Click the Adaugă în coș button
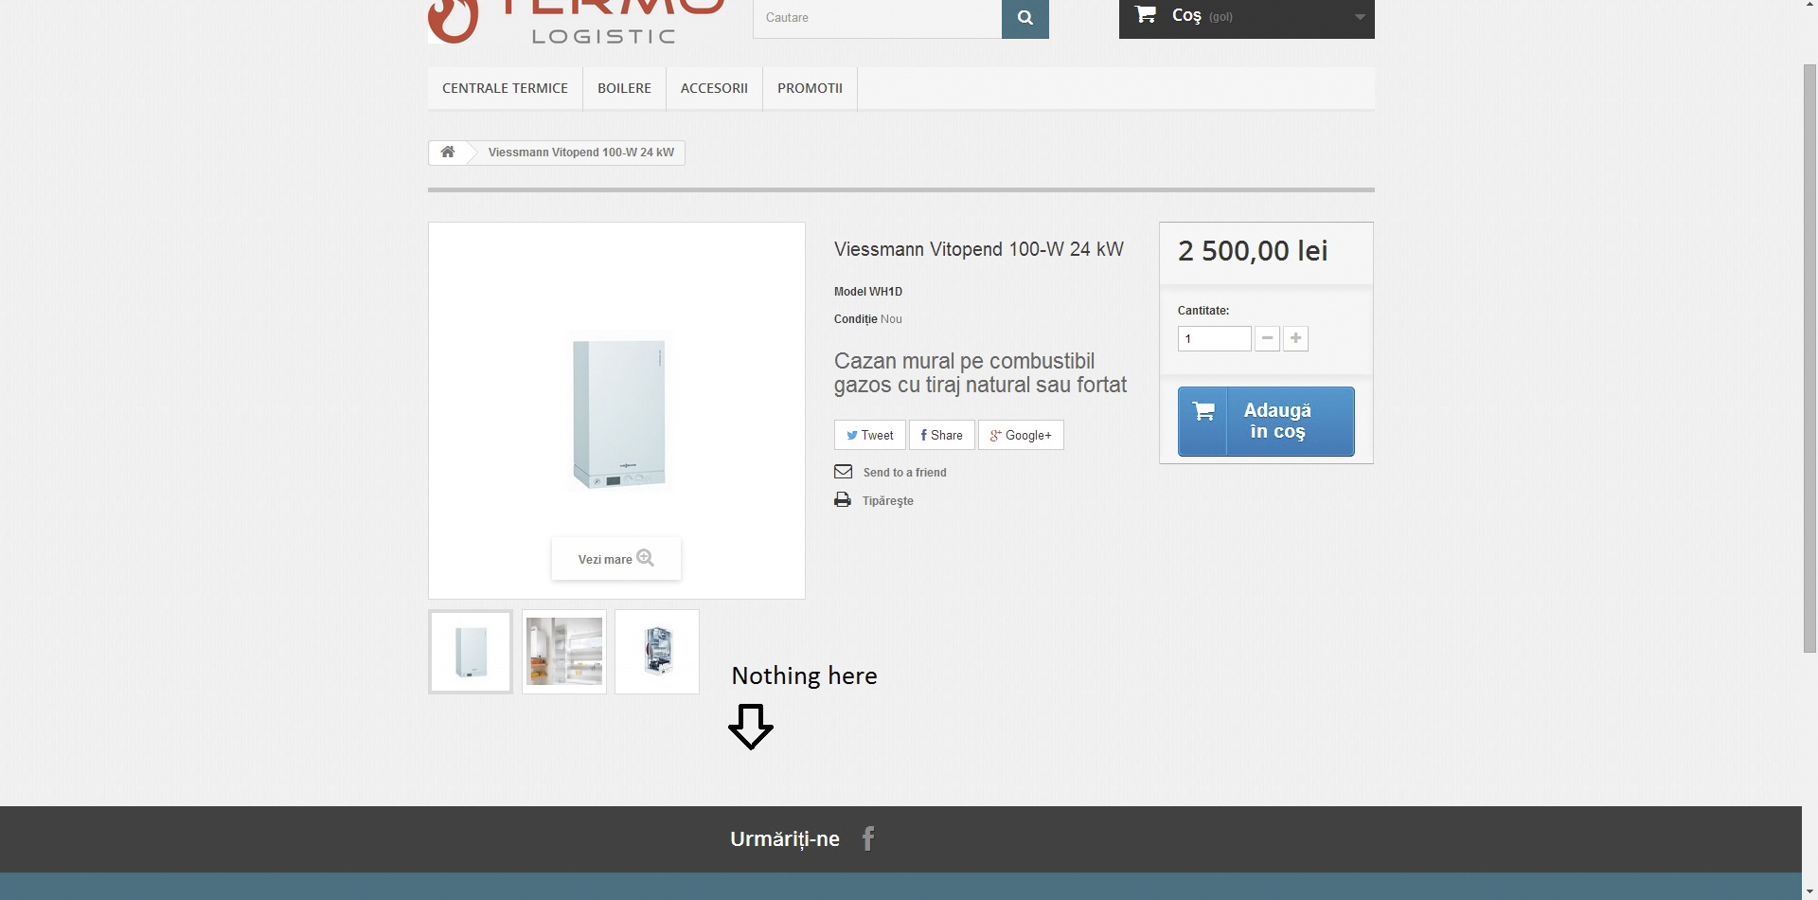 tap(1266, 422)
